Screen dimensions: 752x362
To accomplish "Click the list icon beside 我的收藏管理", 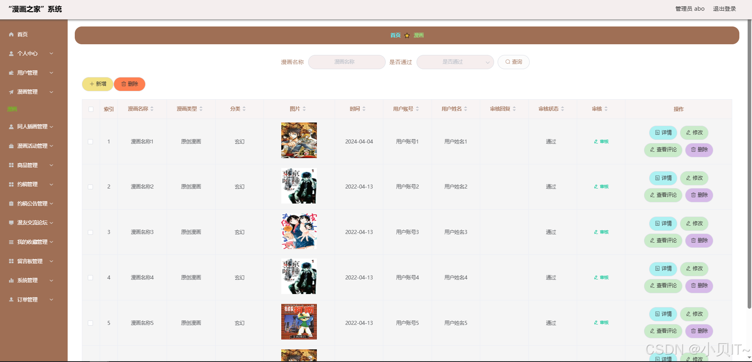I will click(11, 242).
